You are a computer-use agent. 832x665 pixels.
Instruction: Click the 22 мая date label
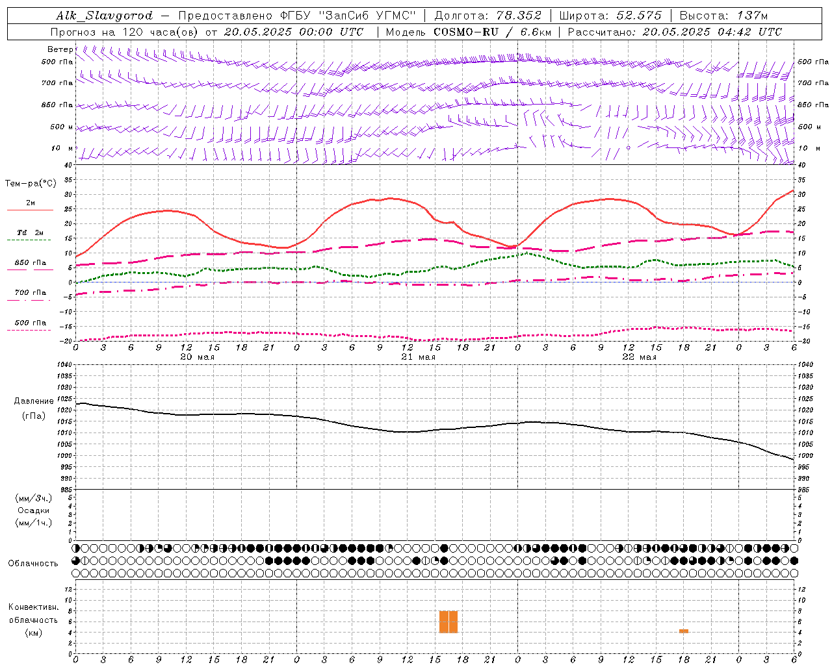click(x=640, y=357)
